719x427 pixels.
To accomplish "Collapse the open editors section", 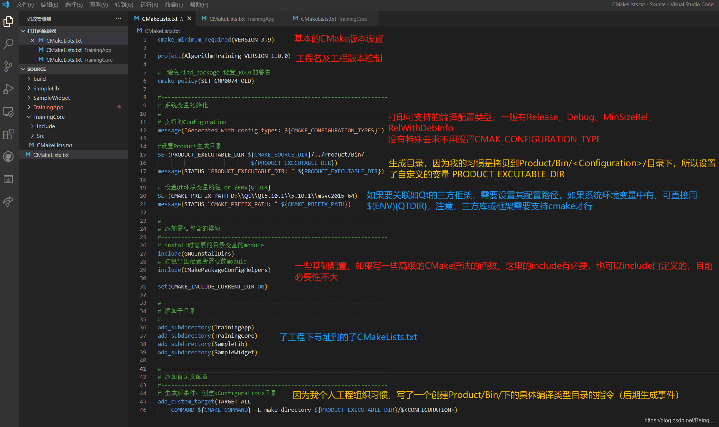I will pos(23,31).
